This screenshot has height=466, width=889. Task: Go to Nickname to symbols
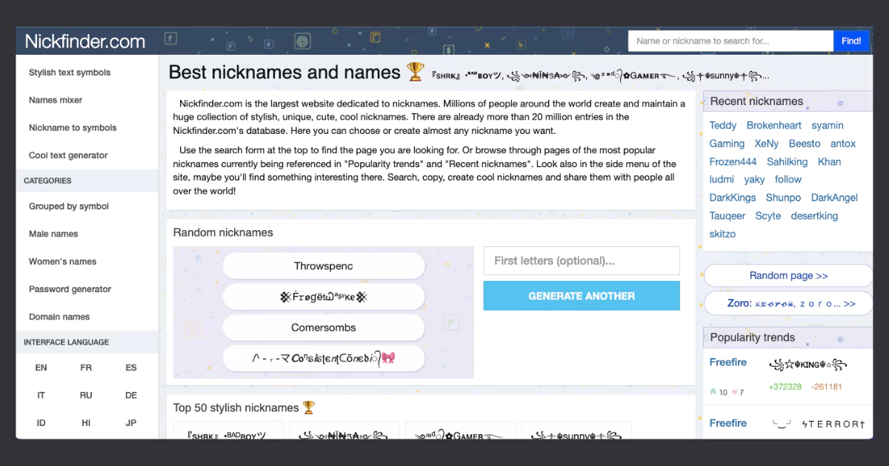pyautogui.click(x=73, y=128)
